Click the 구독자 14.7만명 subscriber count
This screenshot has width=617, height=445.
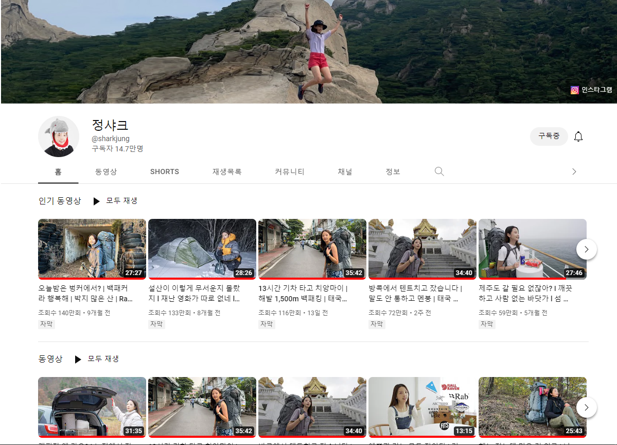(117, 149)
